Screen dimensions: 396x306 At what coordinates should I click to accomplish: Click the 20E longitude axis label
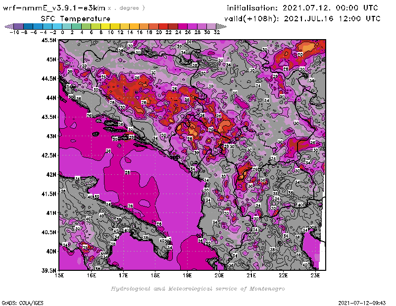pos(219,275)
